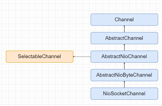Select the orange SelectableChannel box

[x=39, y=57]
